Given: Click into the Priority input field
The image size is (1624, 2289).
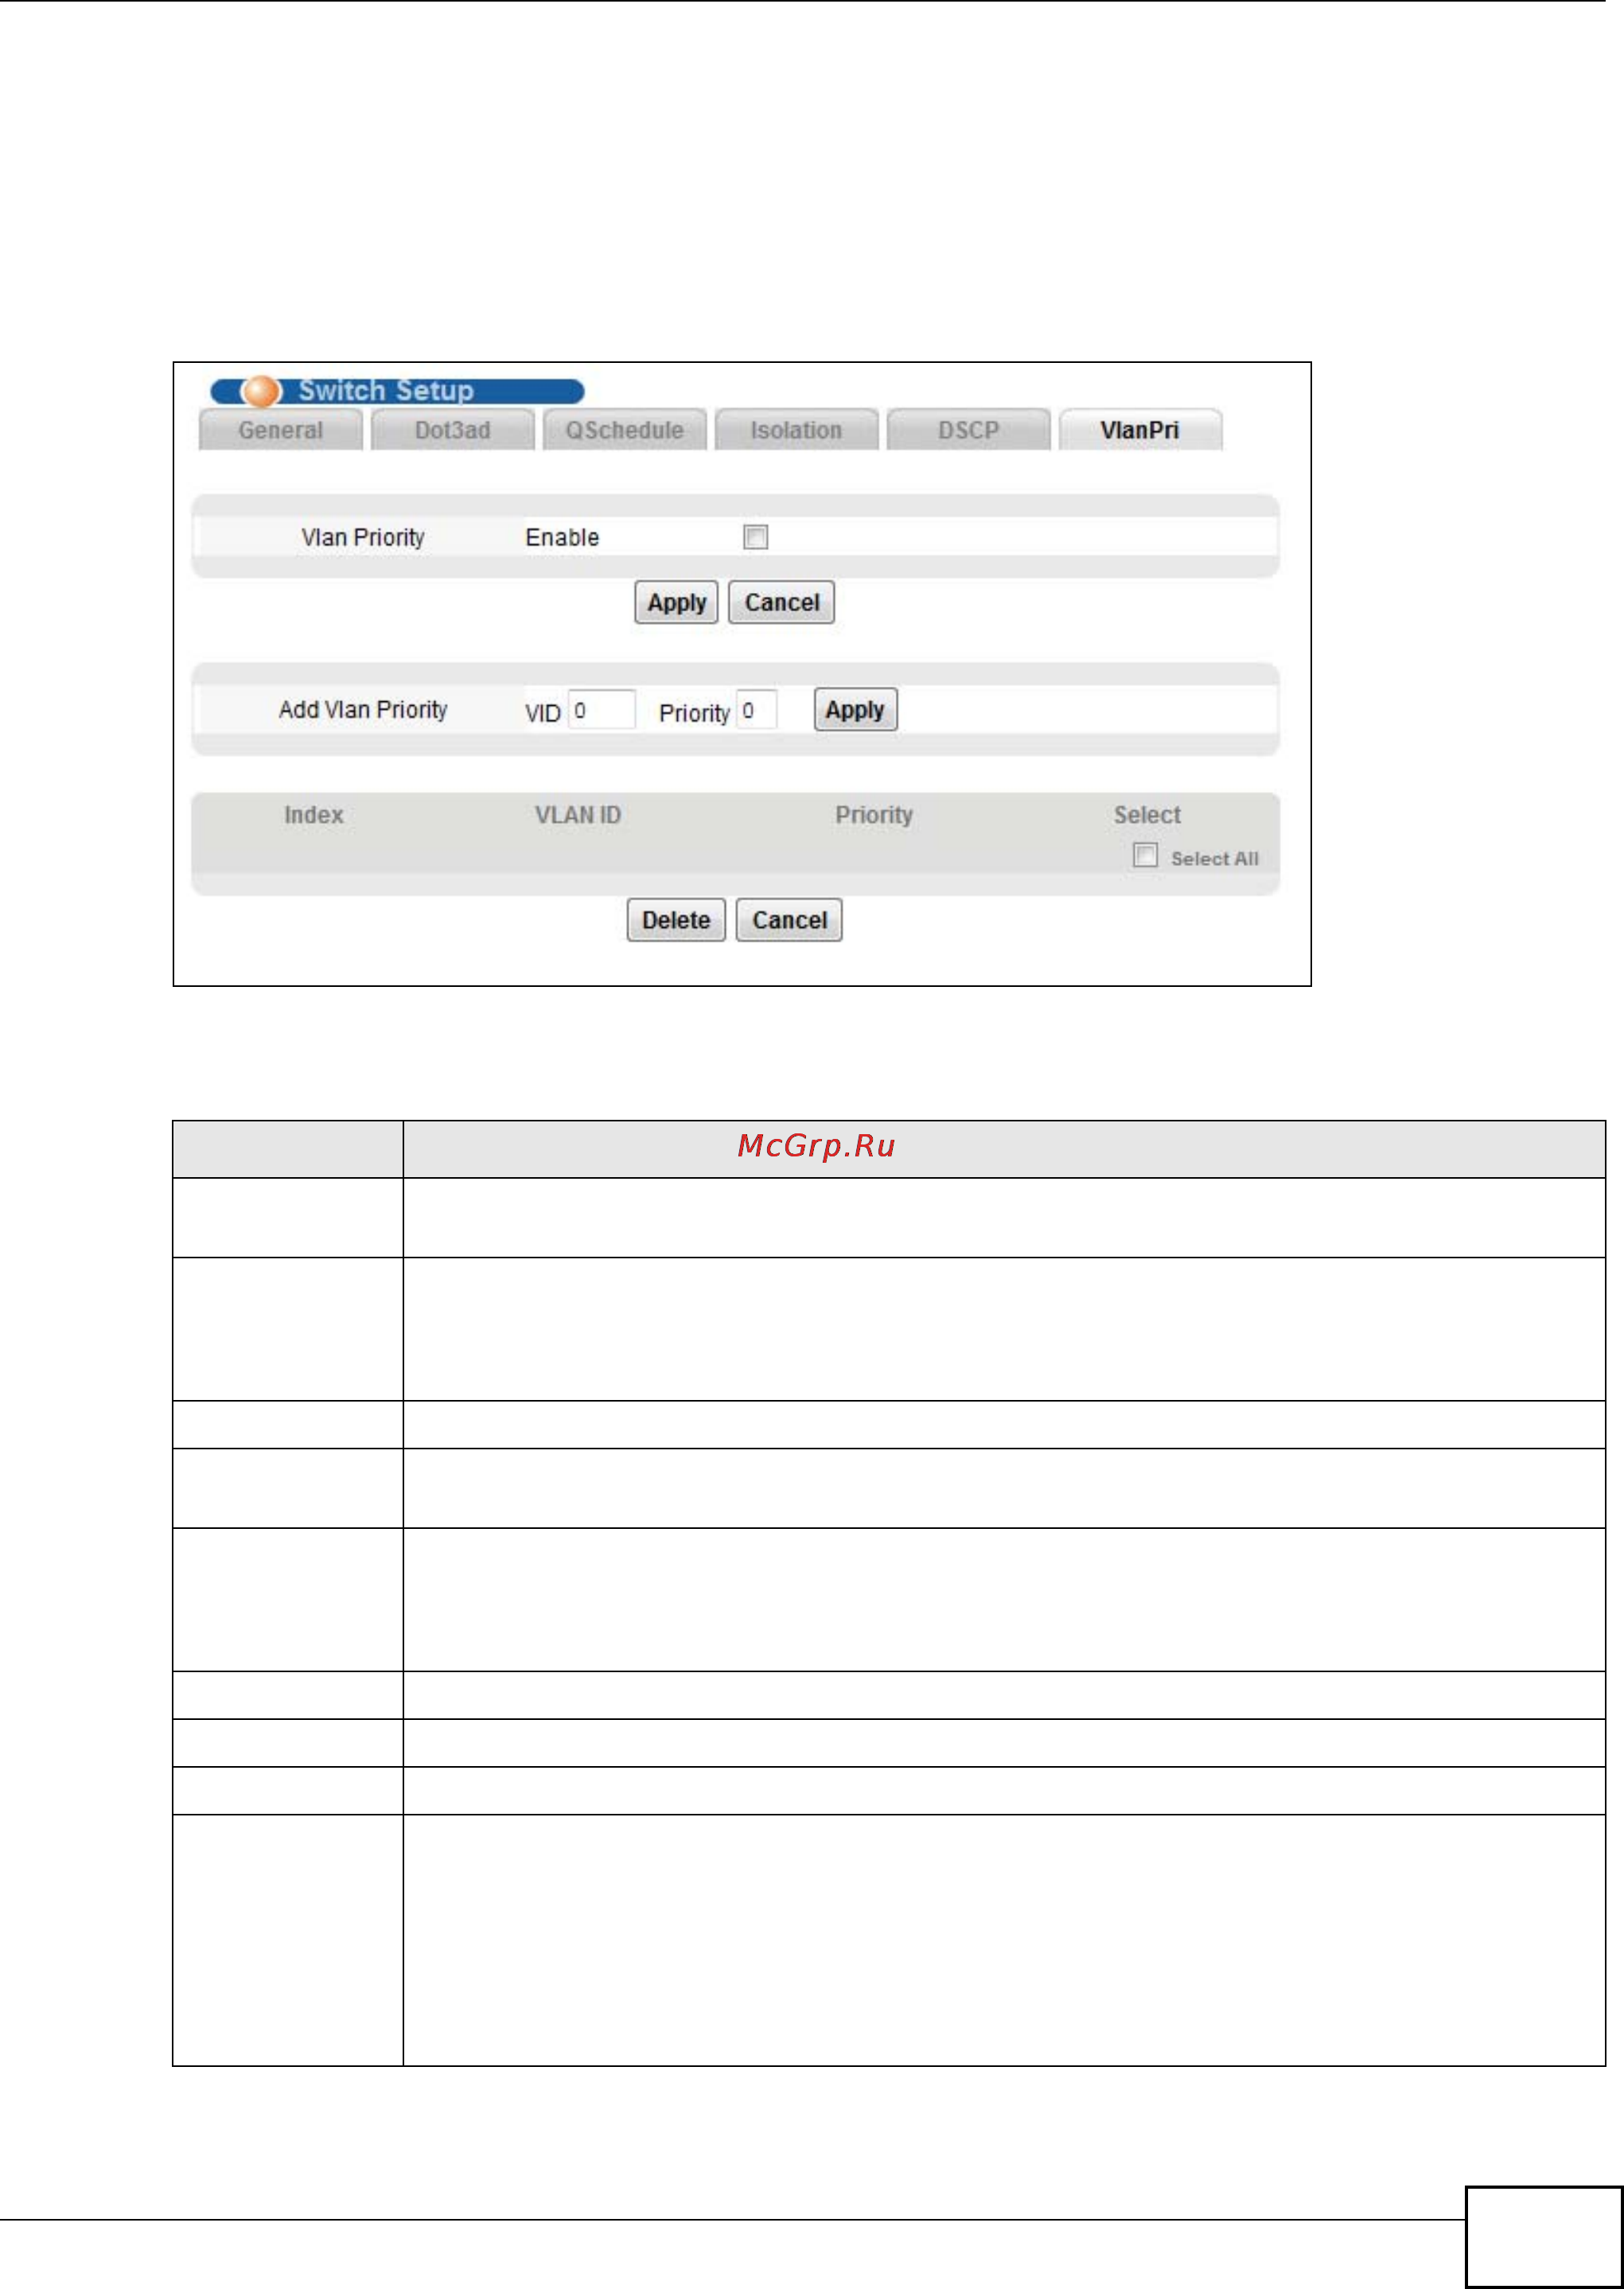Looking at the screenshot, I should (x=756, y=710).
